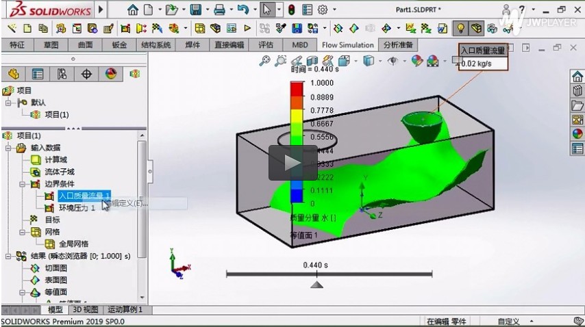585x327 pixels.
Task: Open the ConfigurationManager panel tab
Action: tap(62, 74)
